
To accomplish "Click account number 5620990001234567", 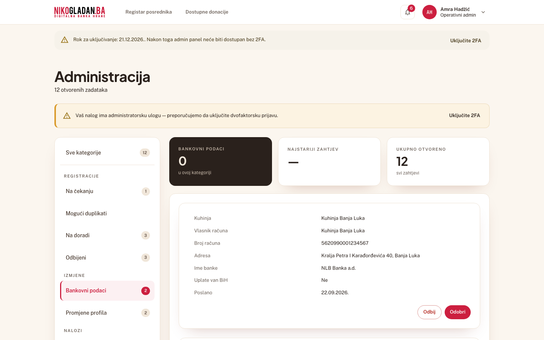I will click(345, 243).
